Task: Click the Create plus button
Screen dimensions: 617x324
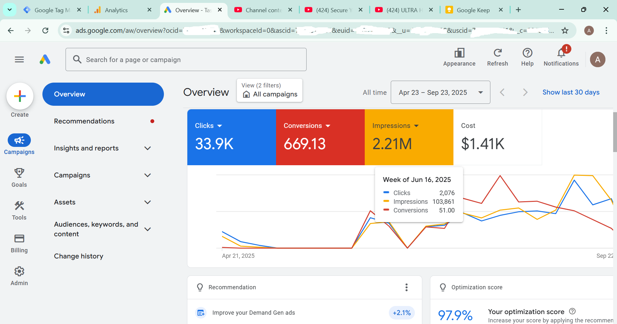Action: (x=20, y=96)
